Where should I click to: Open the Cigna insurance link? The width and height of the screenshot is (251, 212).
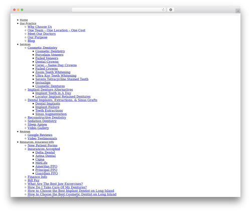click(x=40, y=159)
